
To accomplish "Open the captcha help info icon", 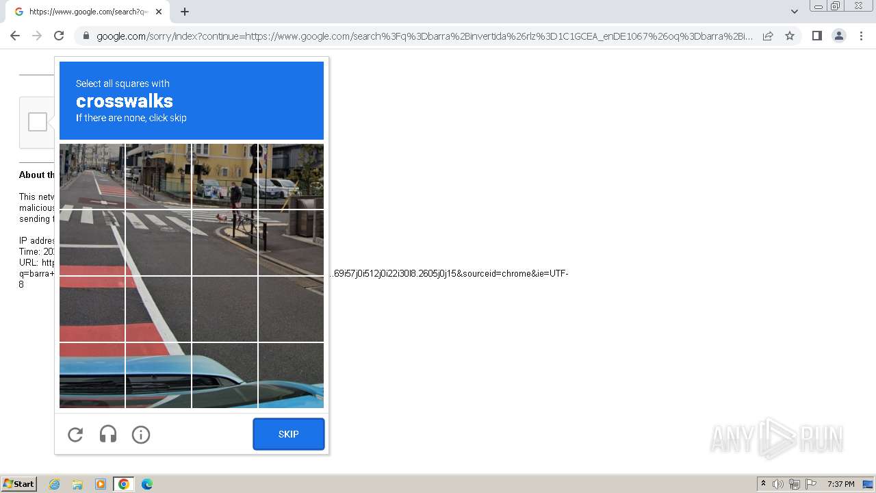I will pos(141,434).
